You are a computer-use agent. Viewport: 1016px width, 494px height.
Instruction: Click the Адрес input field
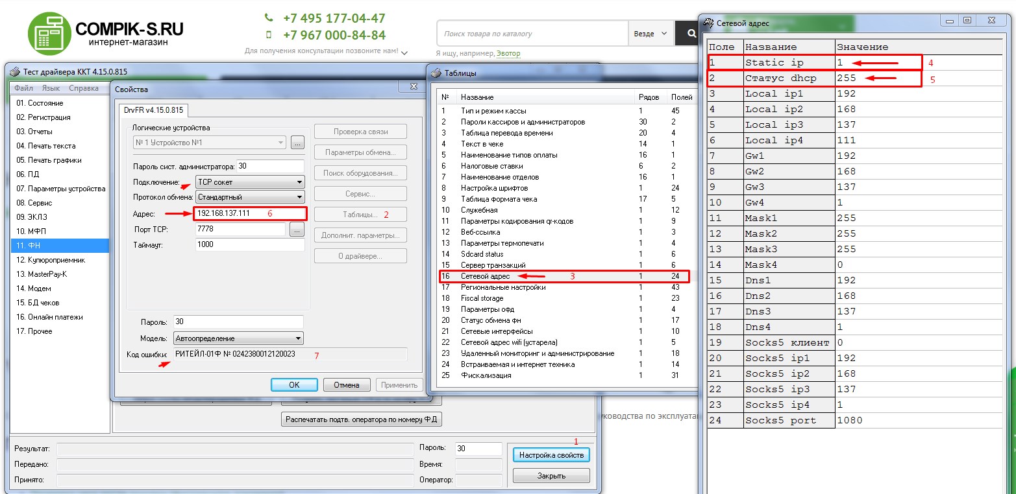click(x=249, y=213)
